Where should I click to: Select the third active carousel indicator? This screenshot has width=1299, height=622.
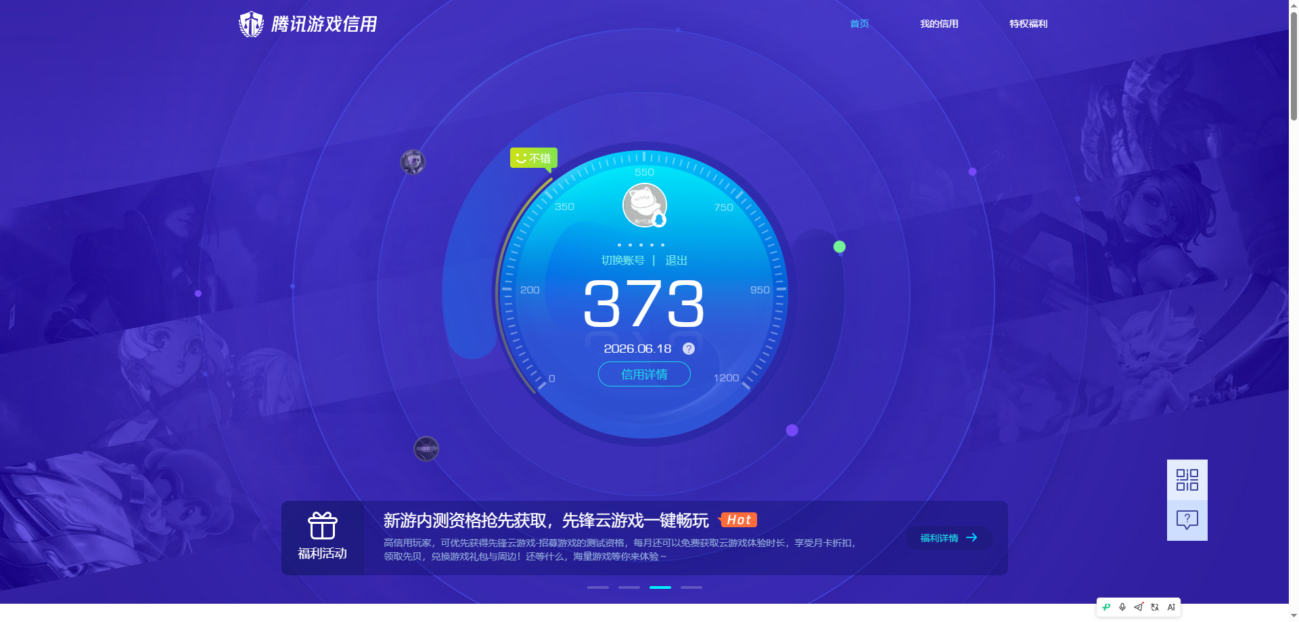pyautogui.click(x=660, y=587)
